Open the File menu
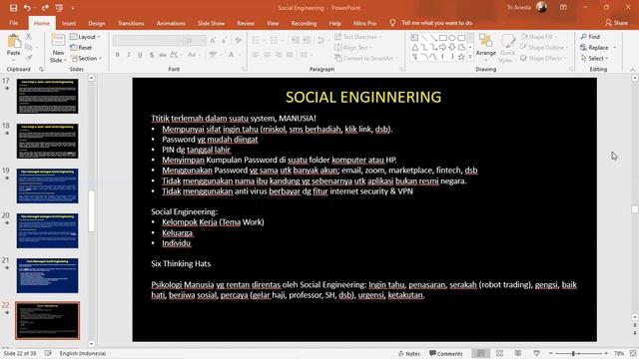The width and height of the screenshot is (639, 359). (13, 23)
